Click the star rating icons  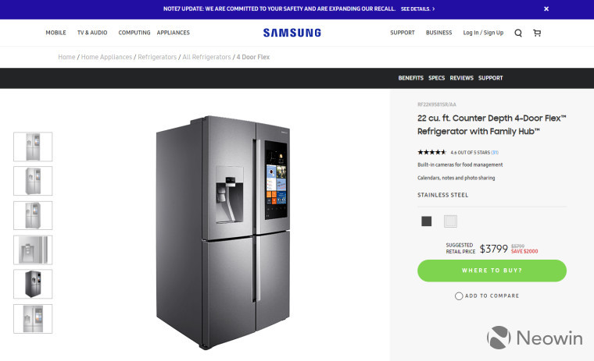pos(432,152)
